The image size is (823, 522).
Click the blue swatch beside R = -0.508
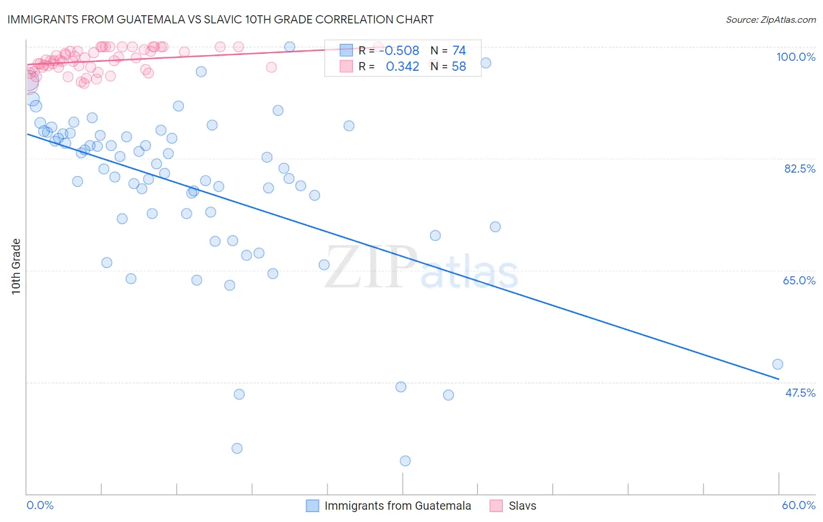click(347, 50)
